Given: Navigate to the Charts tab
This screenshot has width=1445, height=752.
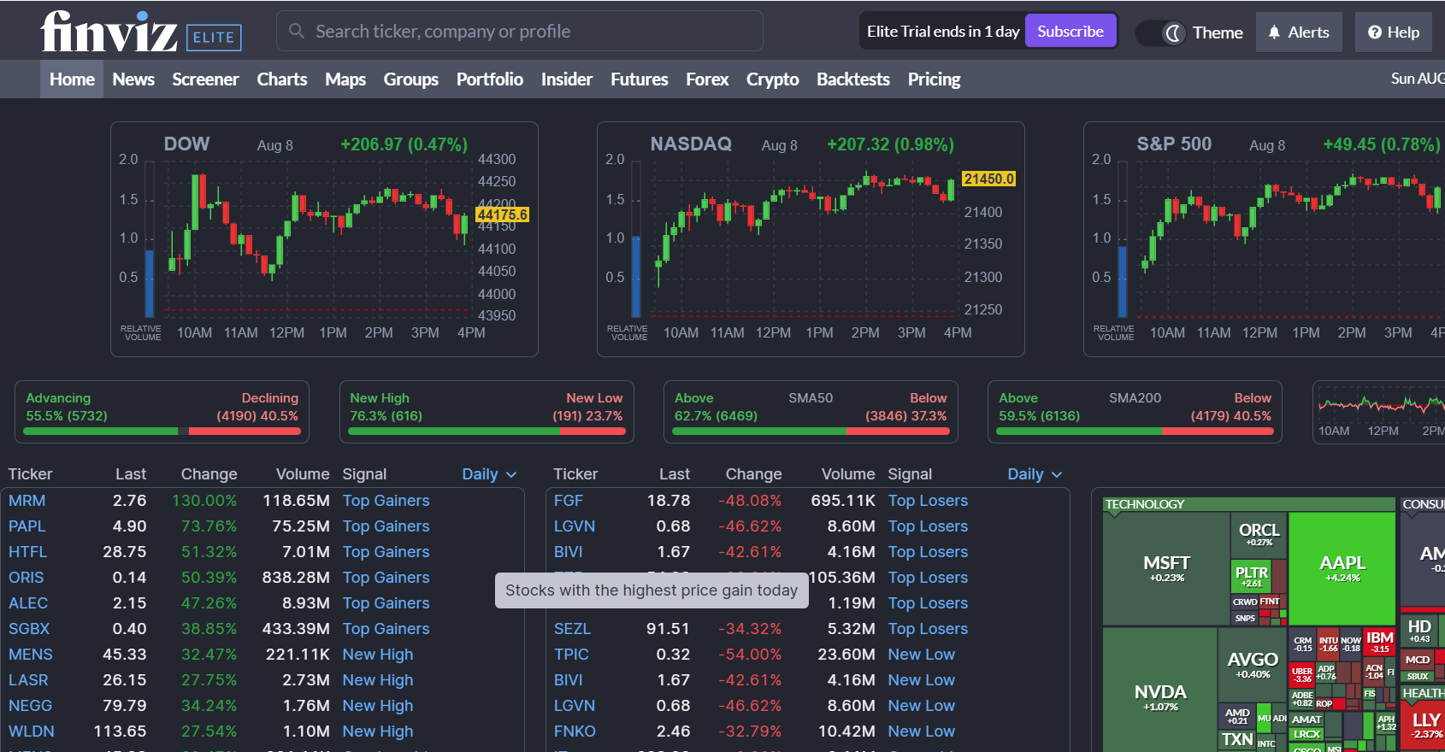Looking at the screenshot, I should tap(282, 79).
